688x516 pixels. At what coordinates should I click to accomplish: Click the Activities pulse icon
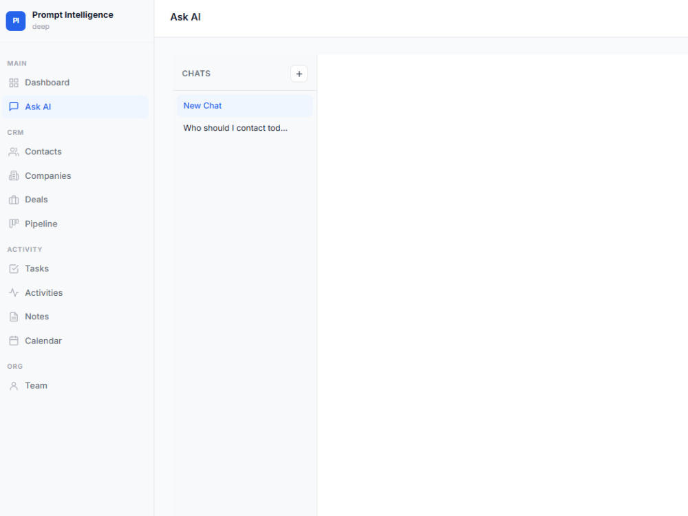[x=14, y=292]
